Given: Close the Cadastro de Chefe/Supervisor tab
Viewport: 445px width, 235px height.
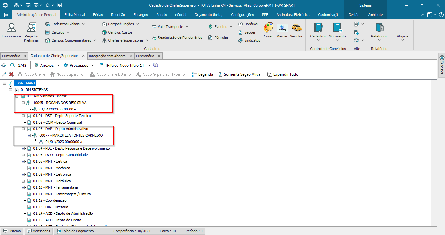Looking at the screenshot, I should [x=83, y=56].
